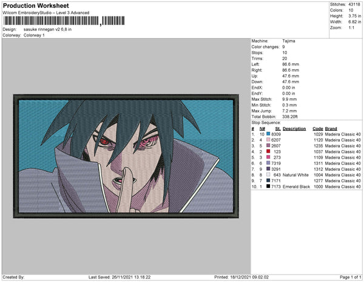Click the barcode under the worksheet title
Viewport: 364px width, 282px height.
click(x=64, y=21)
